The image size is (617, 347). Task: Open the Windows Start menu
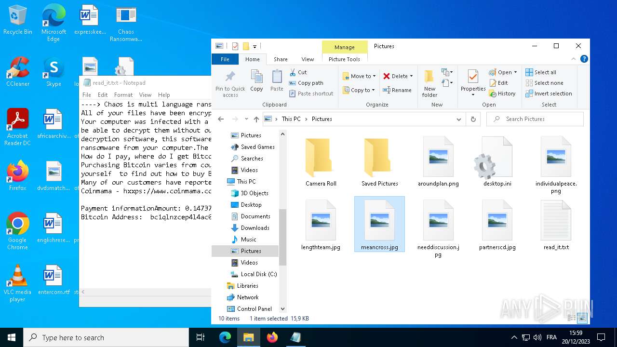(x=12, y=337)
